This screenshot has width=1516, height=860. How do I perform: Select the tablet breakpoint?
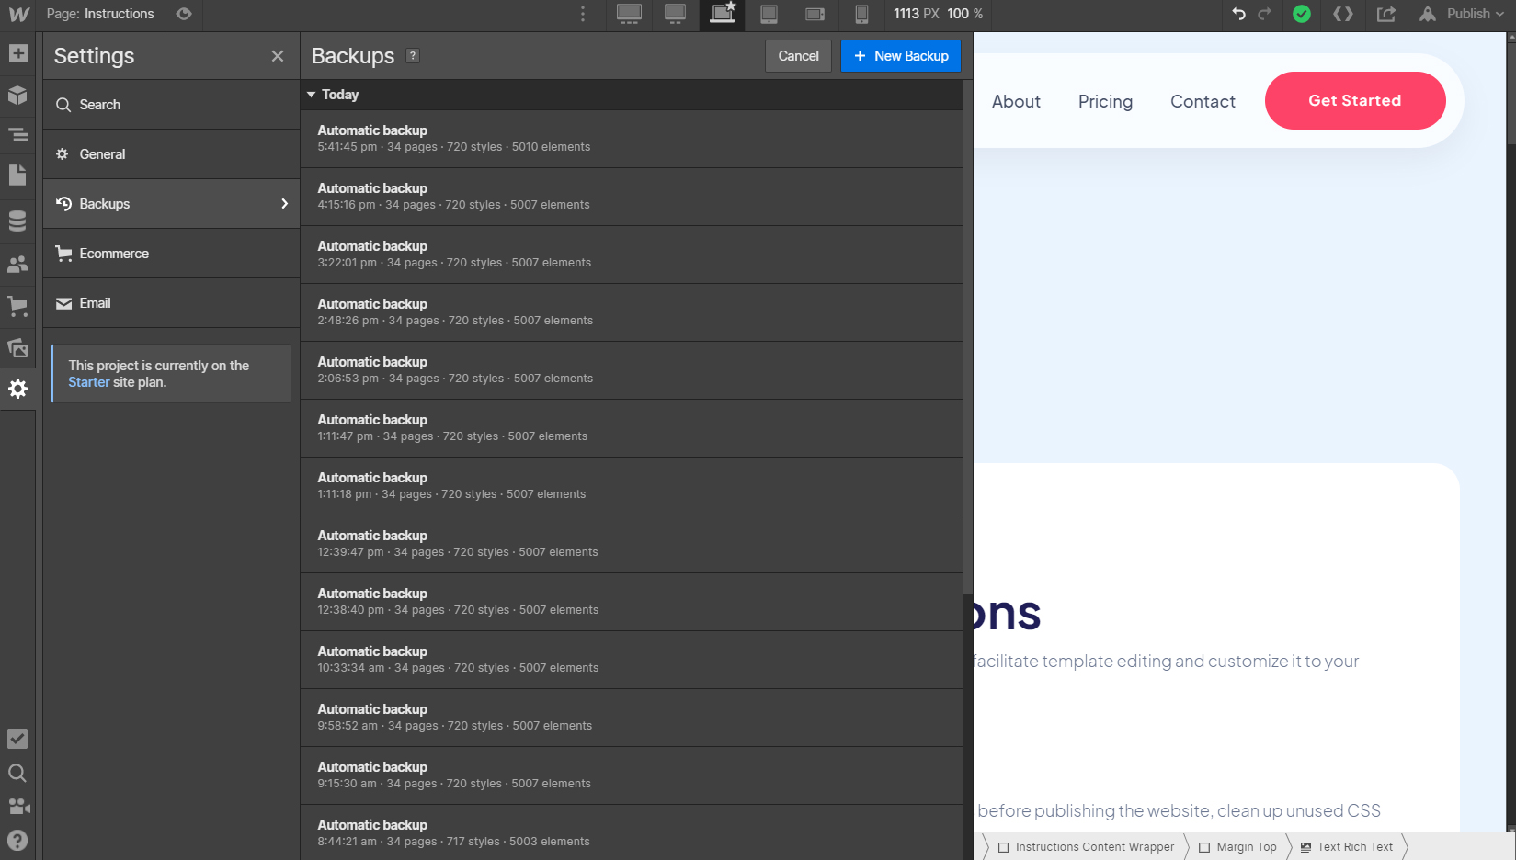pyautogui.click(x=769, y=14)
